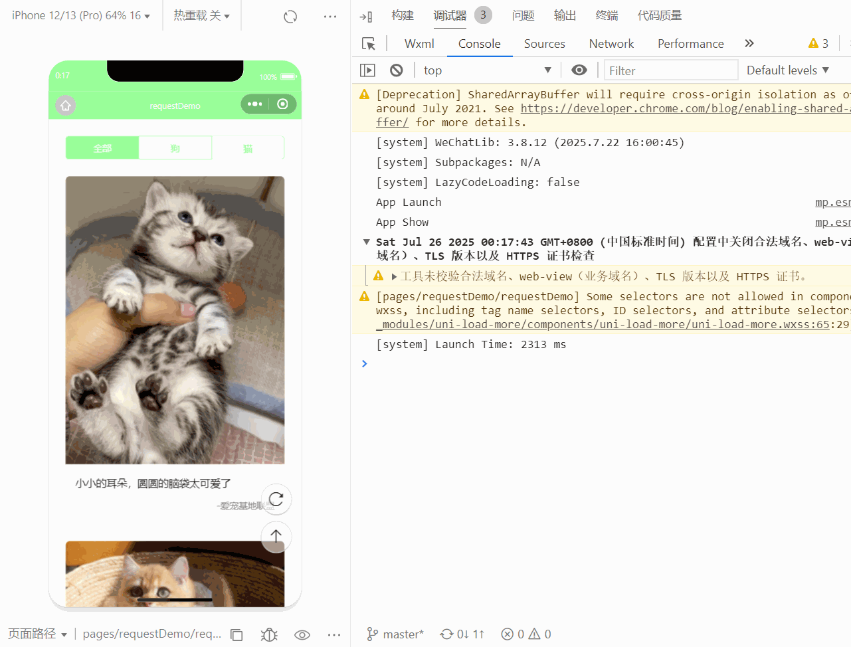Switch to the 问题 tab
The width and height of the screenshot is (851, 647).
point(523,15)
